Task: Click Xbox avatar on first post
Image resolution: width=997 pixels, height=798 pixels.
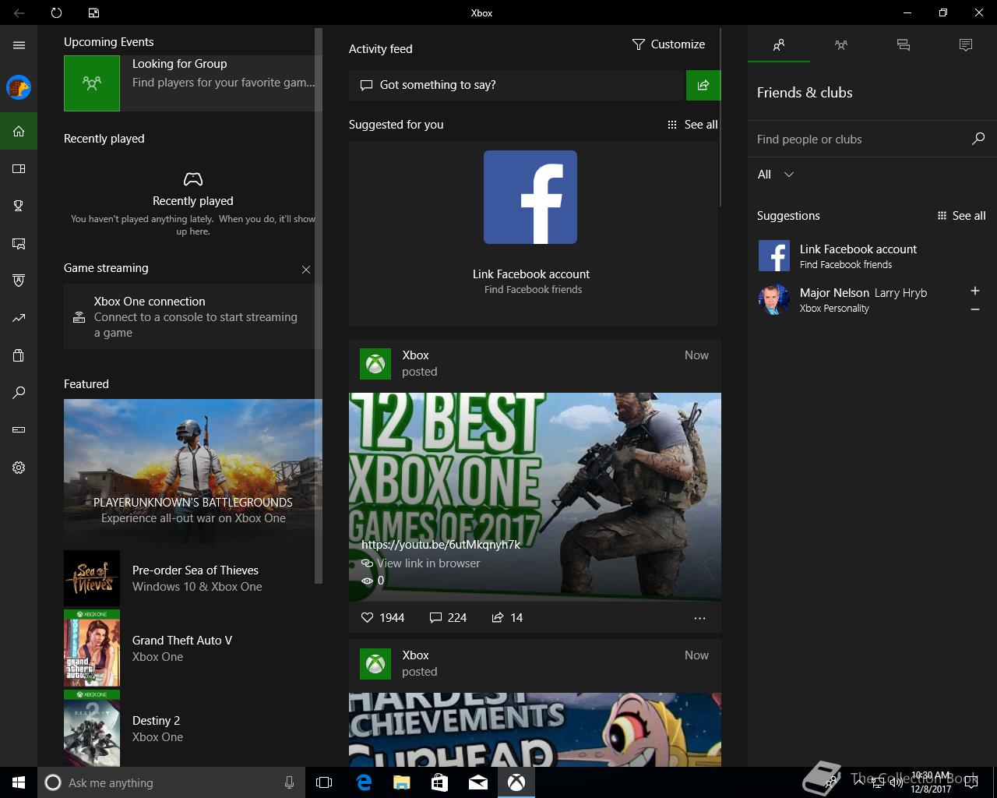Action: (x=375, y=364)
